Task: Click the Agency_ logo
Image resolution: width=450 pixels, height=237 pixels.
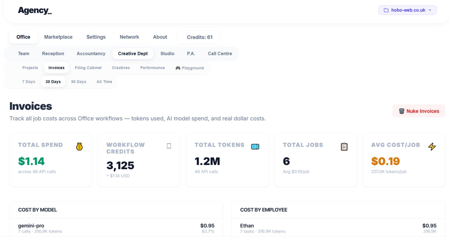Action: point(35,11)
